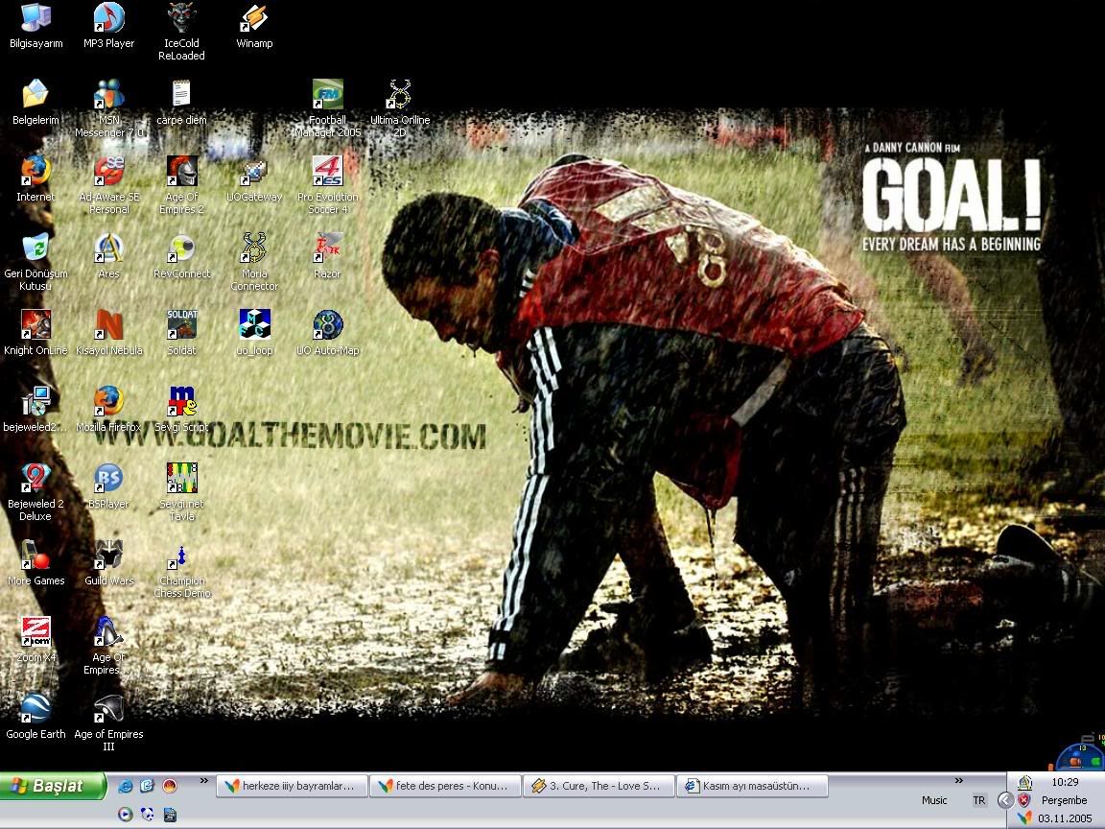Image resolution: width=1105 pixels, height=829 pixels.
Task: Launch Ad-Aware SE Personal shortcut
Action: pyautogui.click(x=108, y=185)
